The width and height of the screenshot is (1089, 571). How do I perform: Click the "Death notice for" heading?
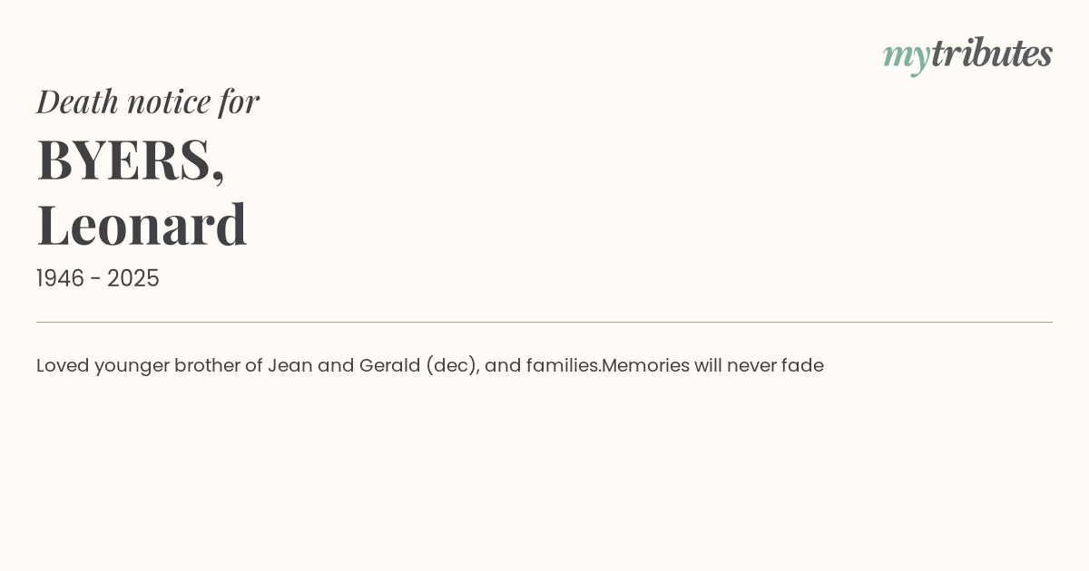tap(148, 101)
